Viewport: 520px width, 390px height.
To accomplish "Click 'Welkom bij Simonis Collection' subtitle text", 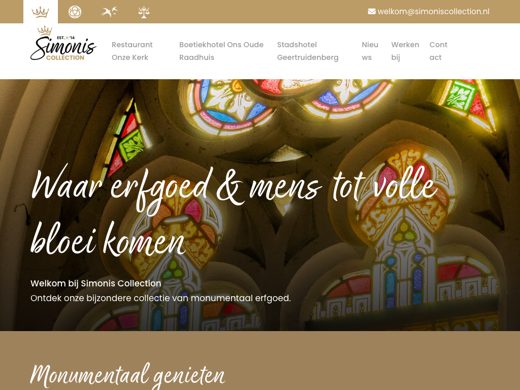I will point(96,283).
